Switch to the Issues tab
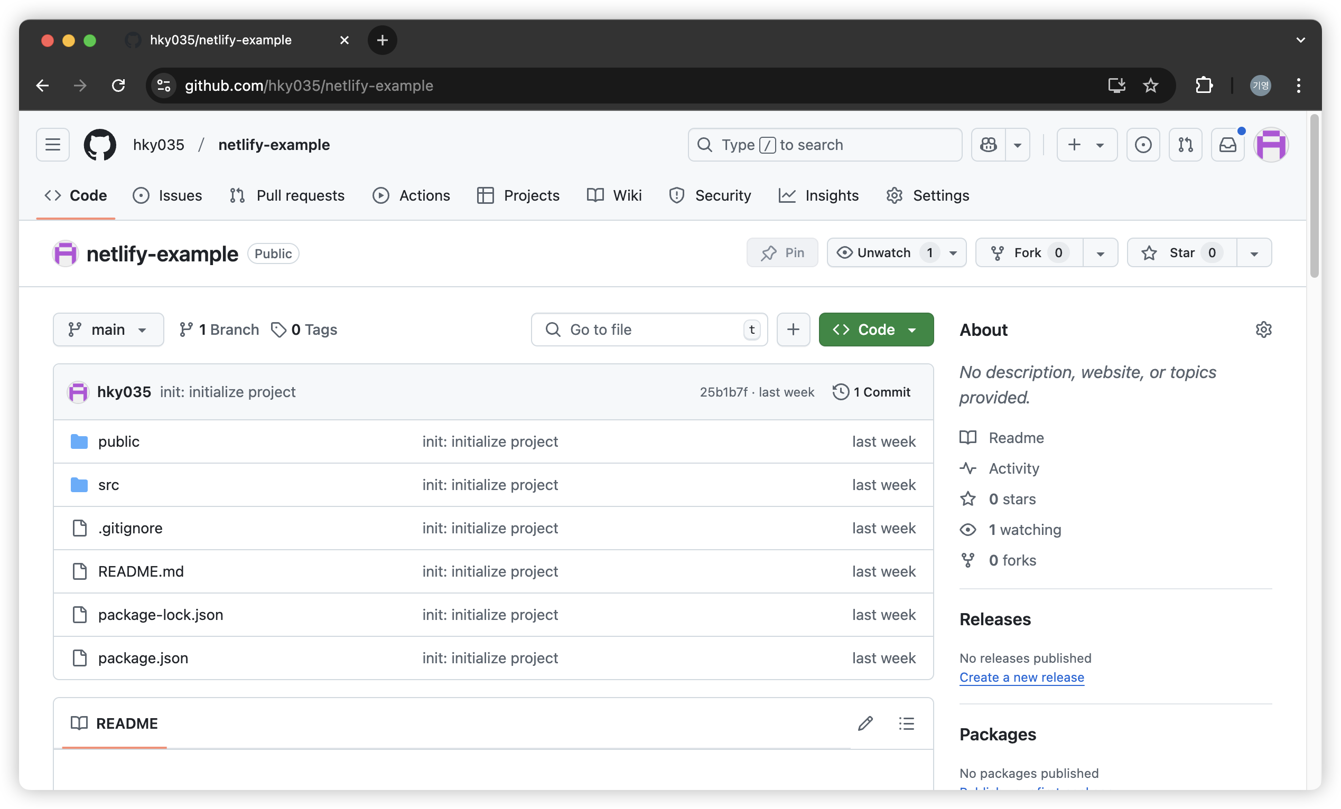 click(x=167, y=195)
